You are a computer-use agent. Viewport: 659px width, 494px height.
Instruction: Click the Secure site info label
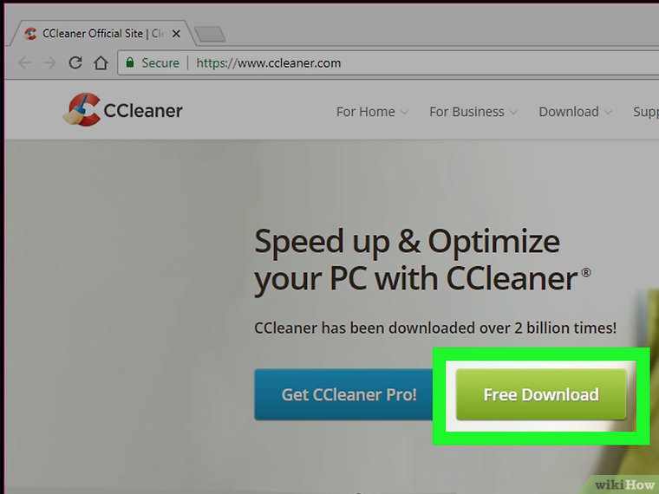(160, 63)
